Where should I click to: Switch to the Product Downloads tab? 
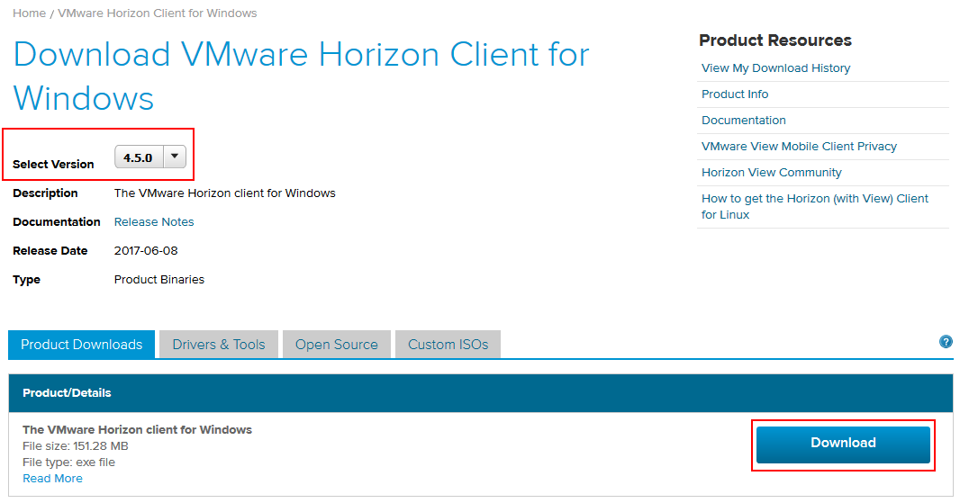point(81,345)
